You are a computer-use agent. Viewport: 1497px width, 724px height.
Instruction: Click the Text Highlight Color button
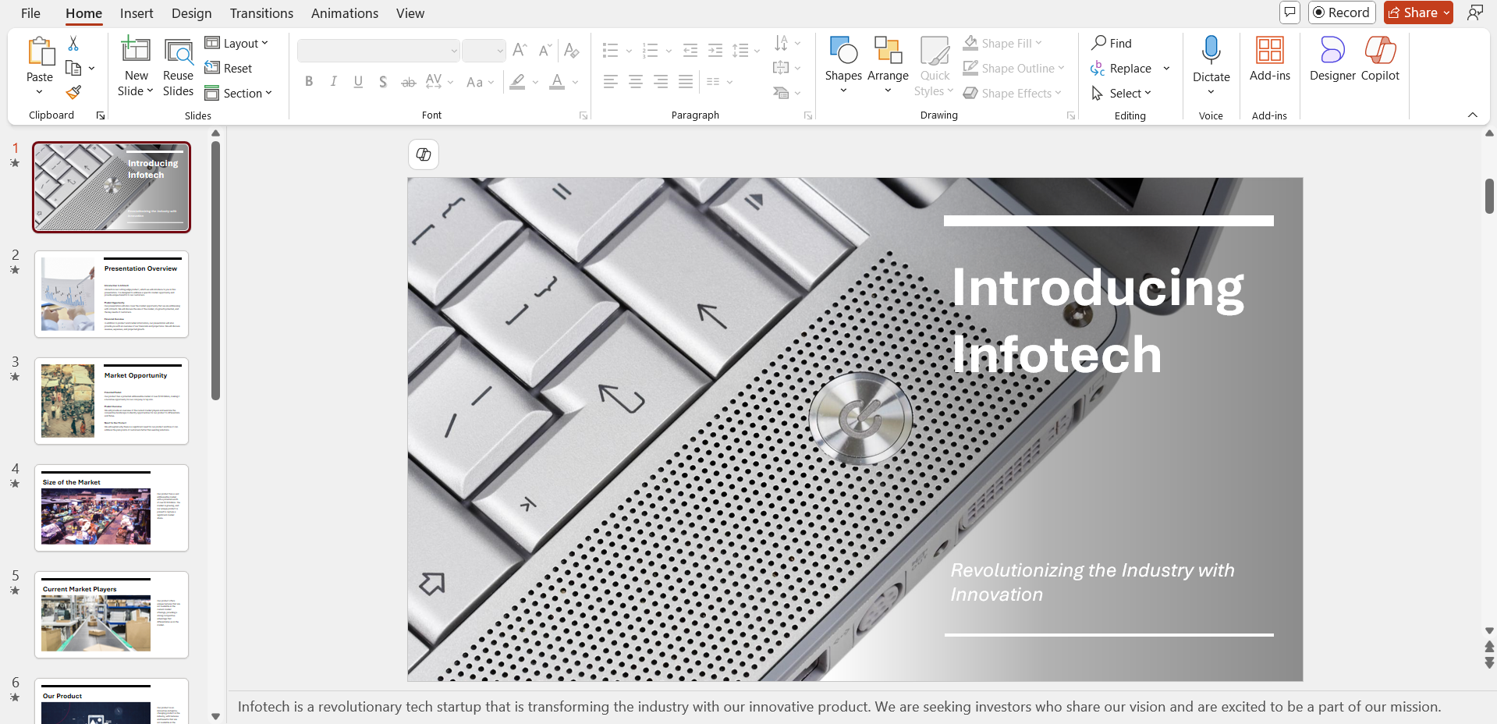tap(517, 81)
